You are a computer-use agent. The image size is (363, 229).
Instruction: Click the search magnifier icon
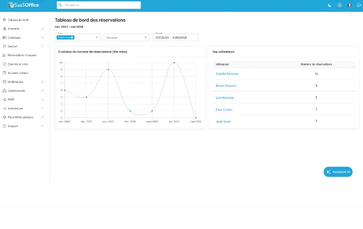pyautogui.click(x=60, y=5)
